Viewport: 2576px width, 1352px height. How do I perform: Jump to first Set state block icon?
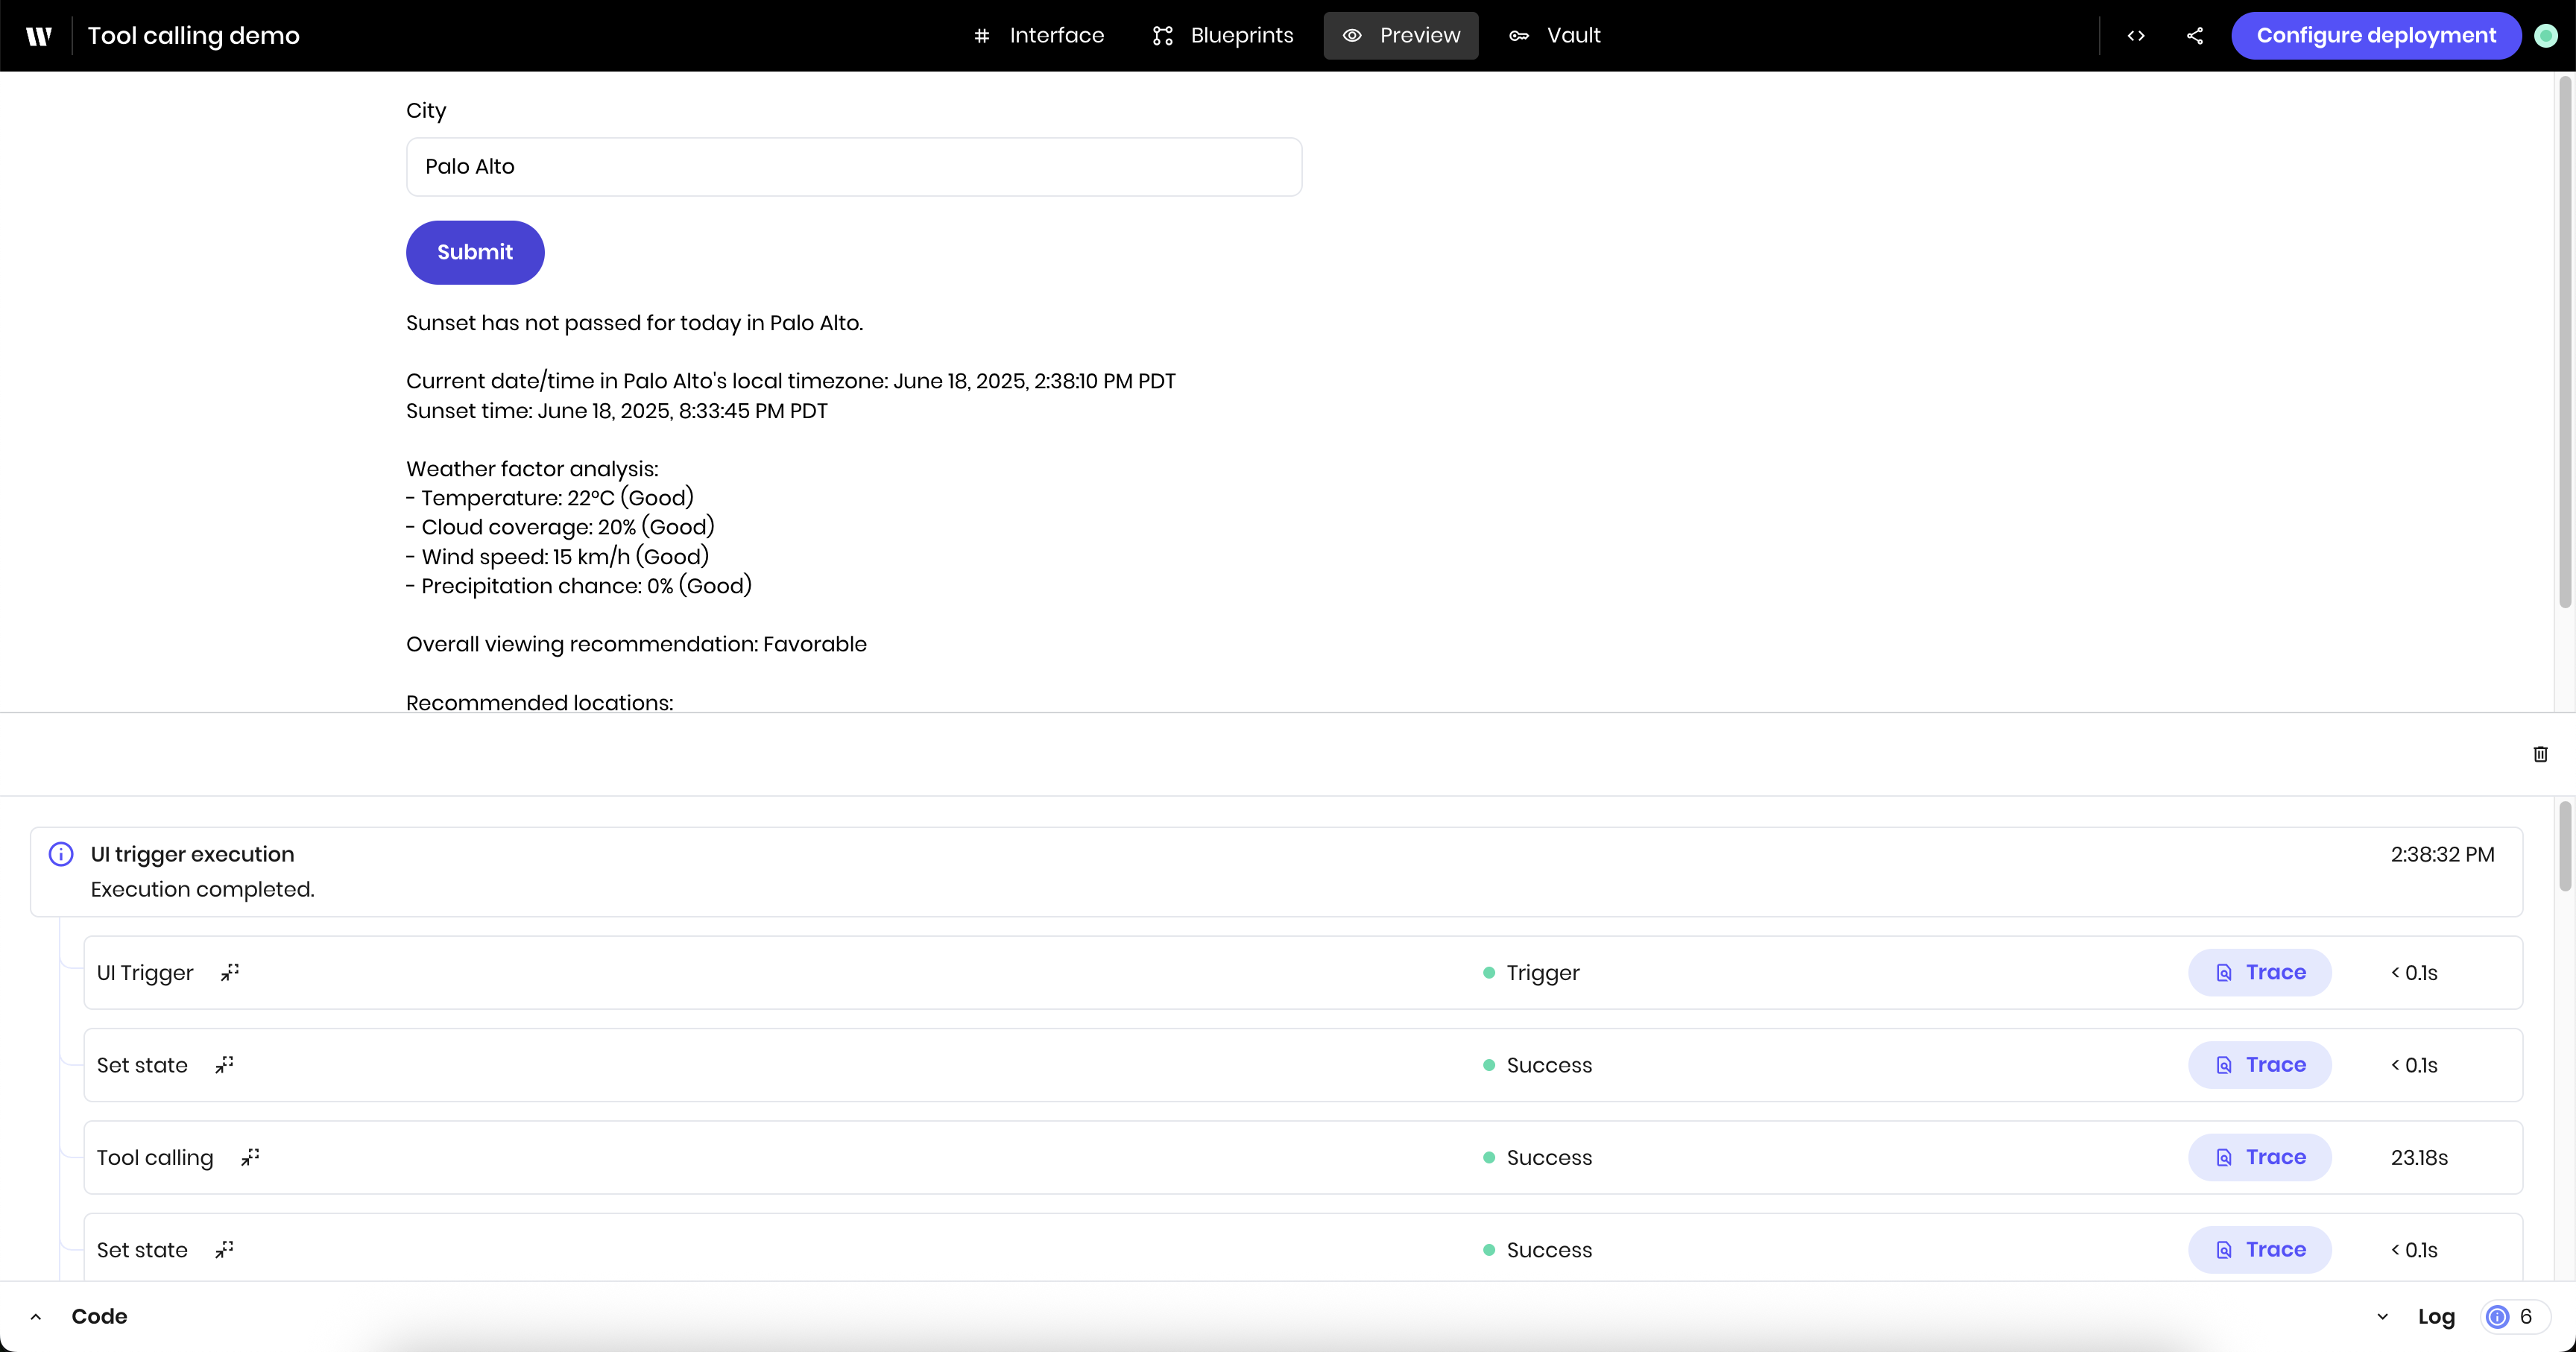(x=224, y=1064)
